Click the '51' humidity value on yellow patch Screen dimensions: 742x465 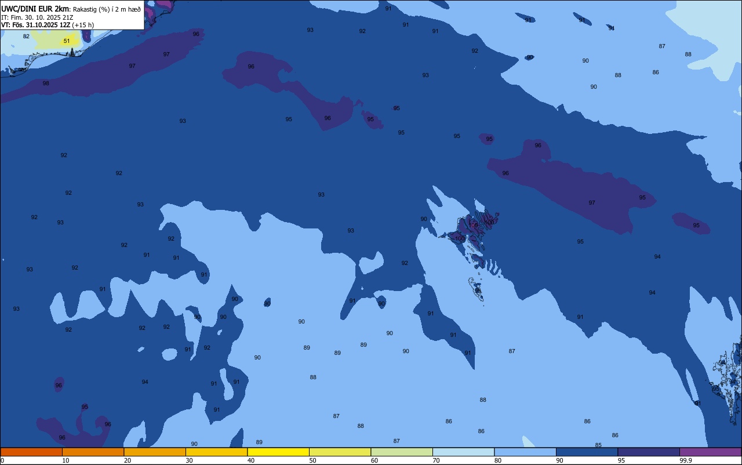pyautogui.click(x=67, y=41)
